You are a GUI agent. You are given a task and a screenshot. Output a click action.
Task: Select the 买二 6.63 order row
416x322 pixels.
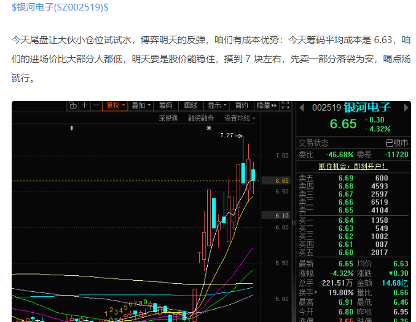click(353, 228)
